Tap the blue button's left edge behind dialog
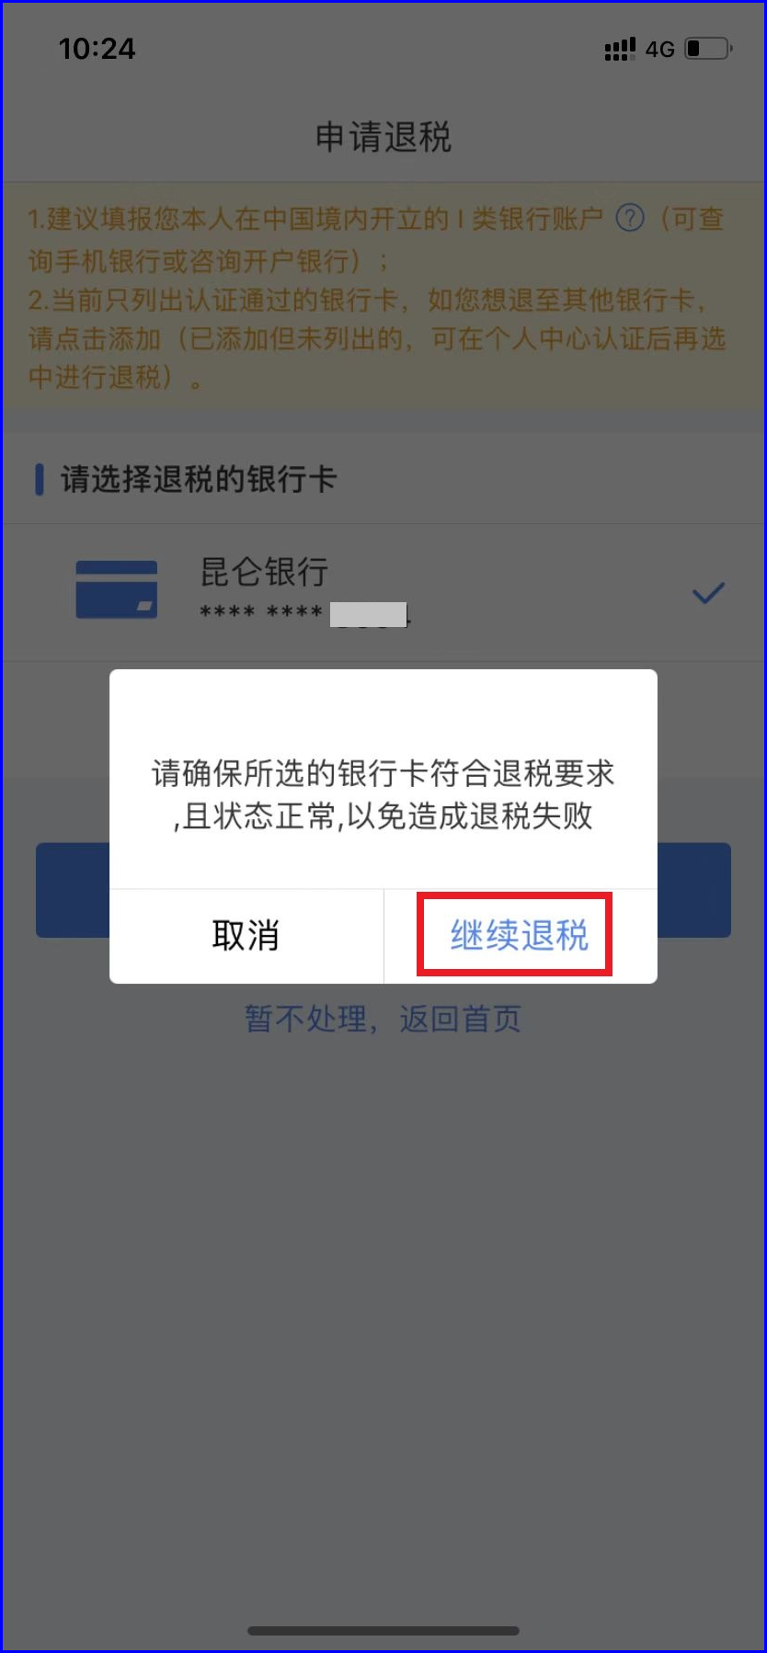 (x=73, y=890)
